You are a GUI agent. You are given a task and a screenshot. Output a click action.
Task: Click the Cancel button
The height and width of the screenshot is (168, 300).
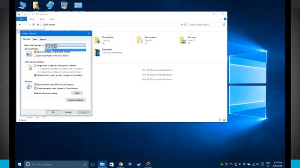coord(68,112)
